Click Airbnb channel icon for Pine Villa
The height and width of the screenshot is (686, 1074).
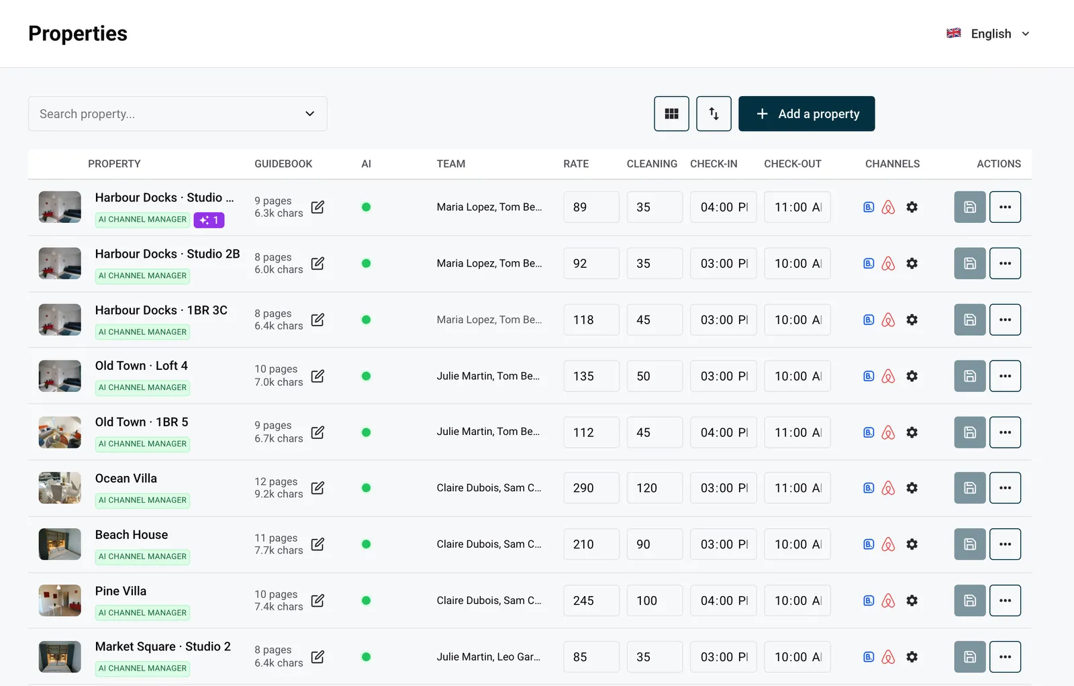pos(888,601)
